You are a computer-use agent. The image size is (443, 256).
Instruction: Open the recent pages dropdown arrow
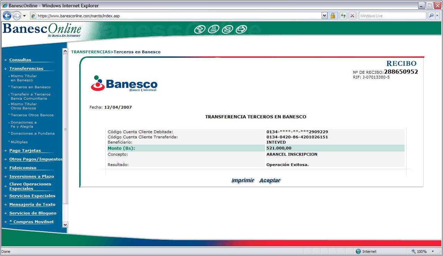click(24, 16)
